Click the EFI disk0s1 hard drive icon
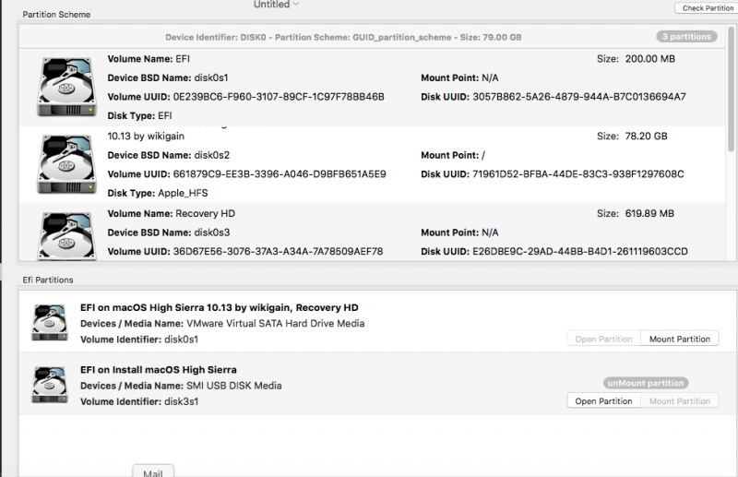The image size is (738, 477). pyautogui.click(x=66, y=87)
